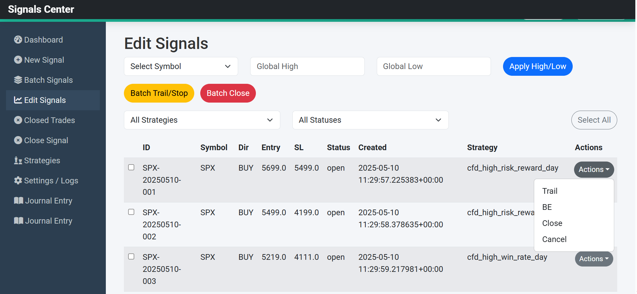Open Actions dropdown for SPX-20250510-003
637x294 pixels.
point(594,259)
